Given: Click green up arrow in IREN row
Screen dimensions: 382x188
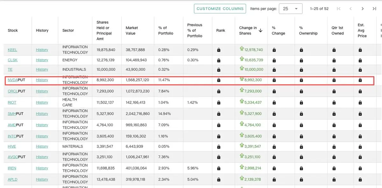Looking at the screenshot, I should pos(242,167).
